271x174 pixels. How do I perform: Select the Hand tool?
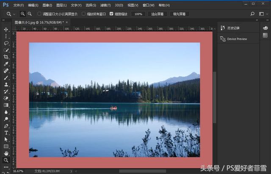tap(6, 153)
